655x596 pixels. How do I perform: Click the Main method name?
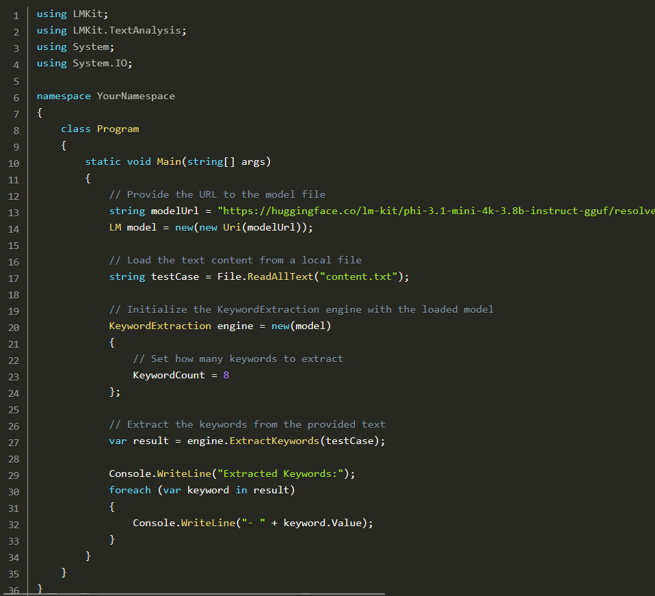click(x=169, y=161)
